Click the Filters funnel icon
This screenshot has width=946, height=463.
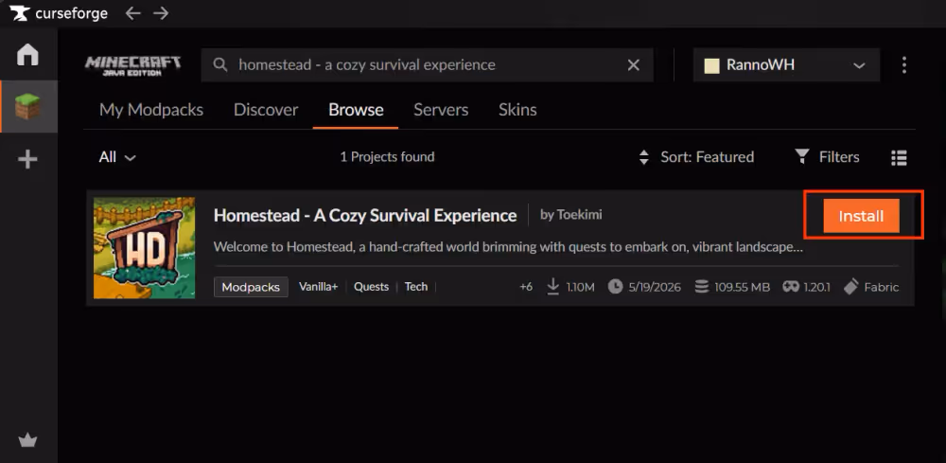[x=802, y=156]
